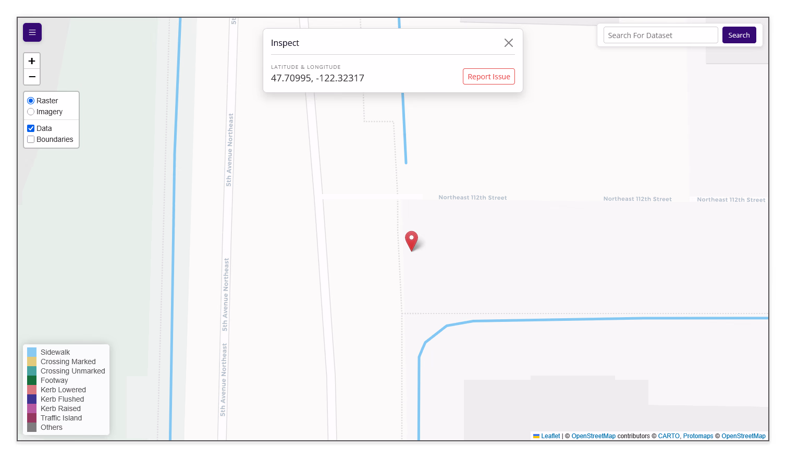The image size is (786, 458).
Task: Open the Leaflet attribution link
Action: pyautogui.click(x=550, y=436)
